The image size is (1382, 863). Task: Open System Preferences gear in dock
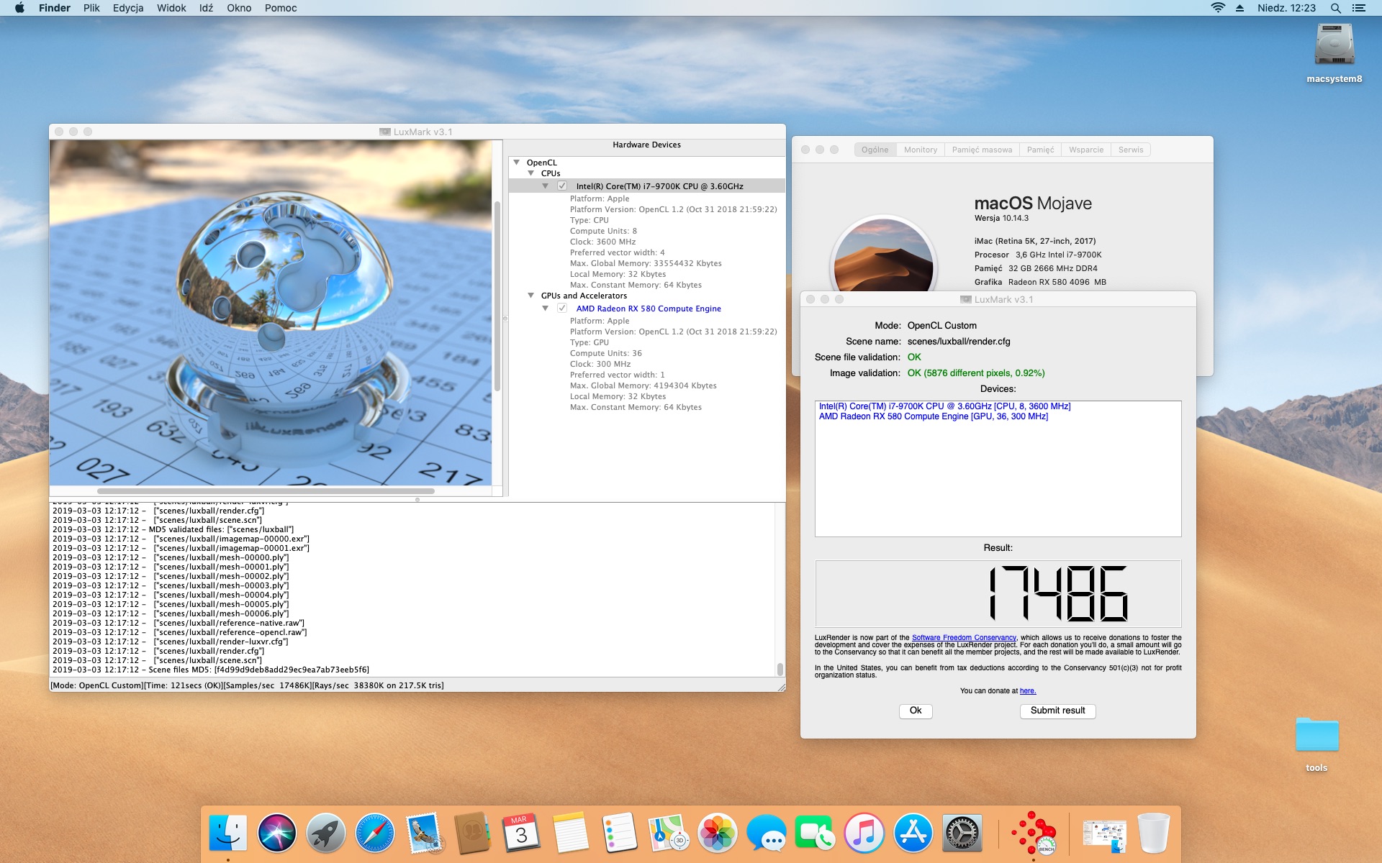[x=962, y=833]
